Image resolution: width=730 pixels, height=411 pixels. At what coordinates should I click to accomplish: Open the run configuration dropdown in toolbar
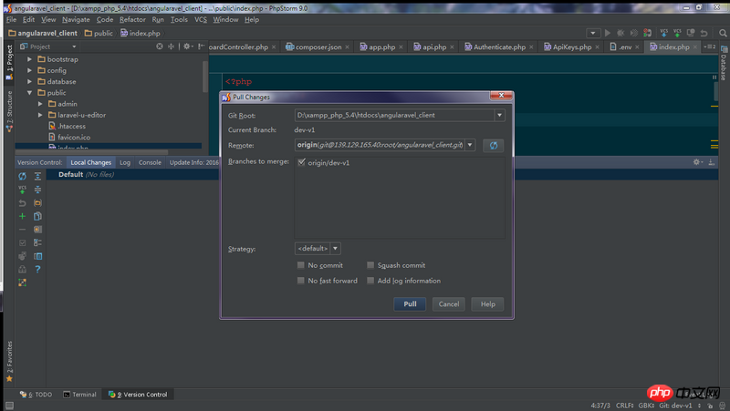[592, 33]
